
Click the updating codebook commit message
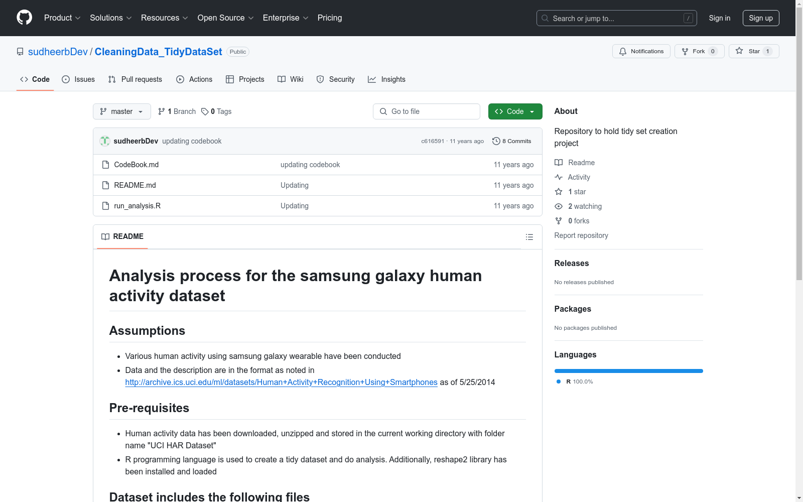click(192, 141)
